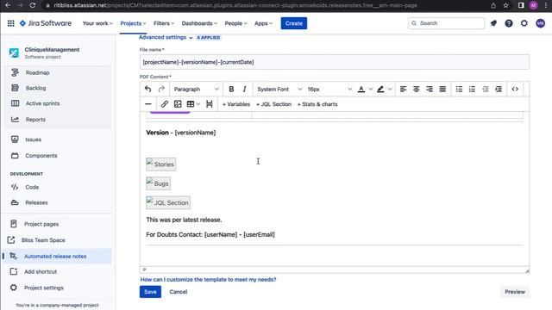This screenshot has height=310, width=552.
Task: Save the release notes template
Action: point(150,292)
